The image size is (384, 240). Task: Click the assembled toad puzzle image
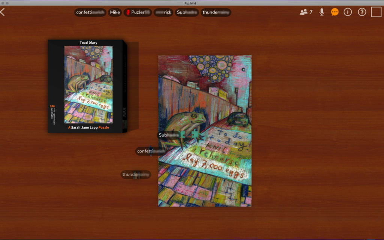(205, 131)
